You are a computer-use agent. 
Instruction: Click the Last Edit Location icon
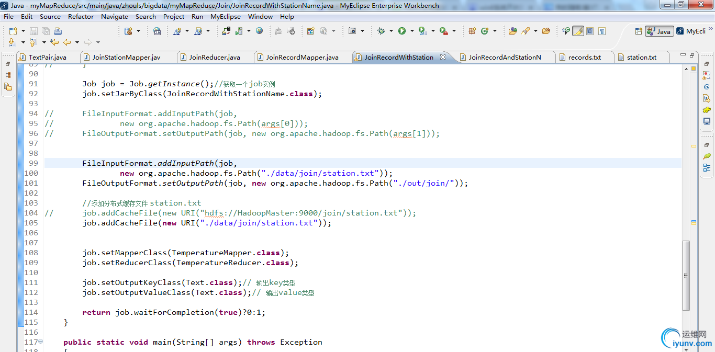pyautogui.click(x=54, y=42)
